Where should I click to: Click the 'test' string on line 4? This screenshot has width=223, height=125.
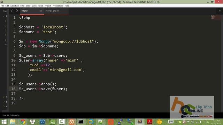[48, 32]
